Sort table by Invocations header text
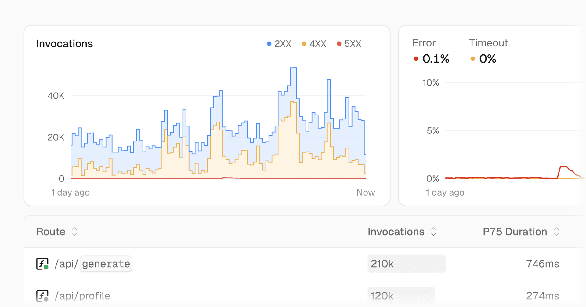Image resolution: width=586 pixels, height=307 pixels. [x=396, y=232]
